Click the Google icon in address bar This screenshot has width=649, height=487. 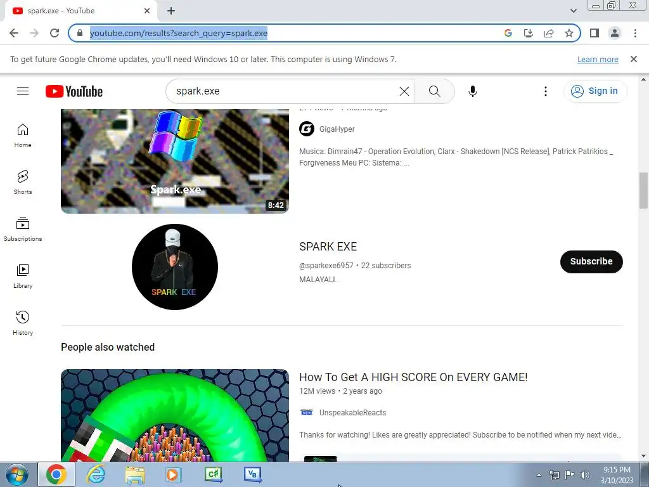[x=508, y=33]
